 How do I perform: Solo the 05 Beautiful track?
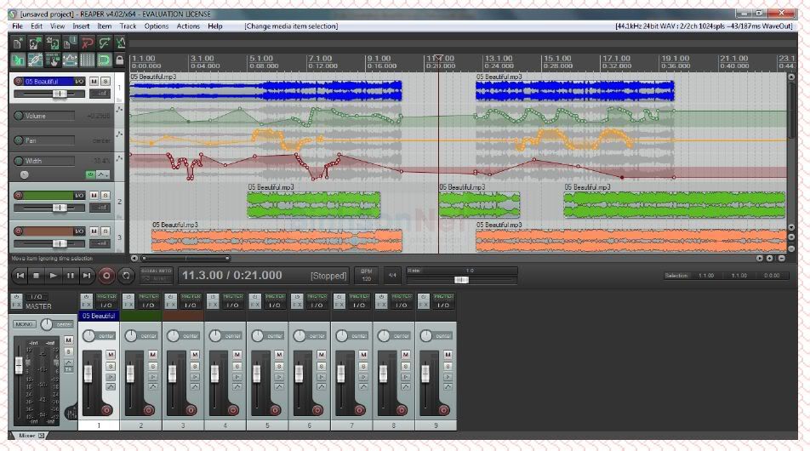(106, 81)
